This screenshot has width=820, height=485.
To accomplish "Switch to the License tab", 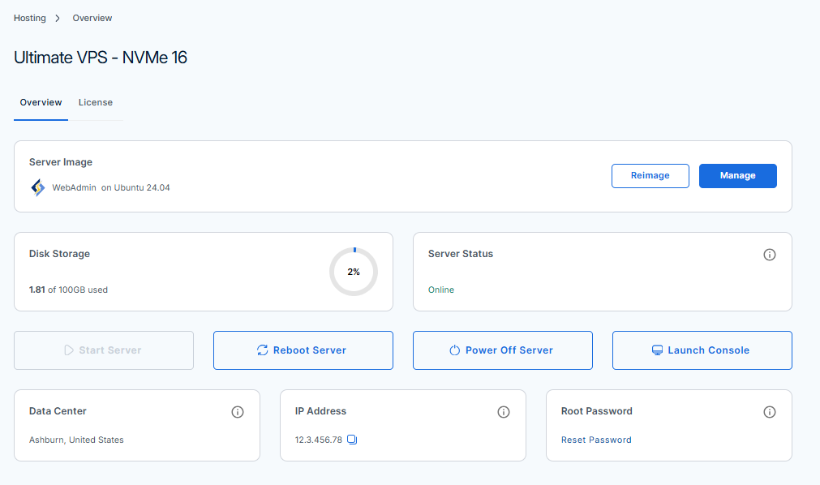I will (x=95, y=102).
